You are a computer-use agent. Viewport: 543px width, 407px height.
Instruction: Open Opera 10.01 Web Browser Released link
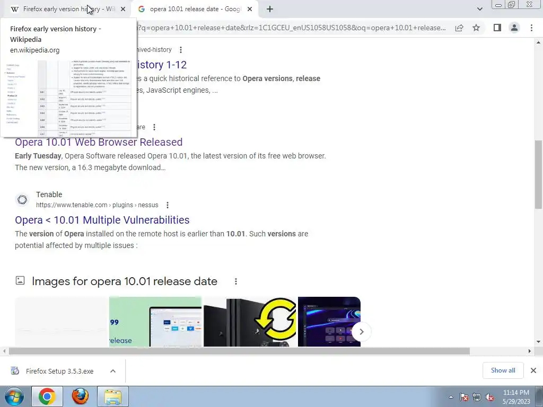pyautogui.click(x=99, y=142)
